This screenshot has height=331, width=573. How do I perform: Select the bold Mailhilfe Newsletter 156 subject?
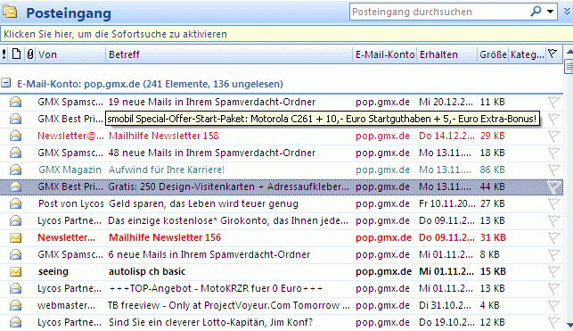click(165, 237)
